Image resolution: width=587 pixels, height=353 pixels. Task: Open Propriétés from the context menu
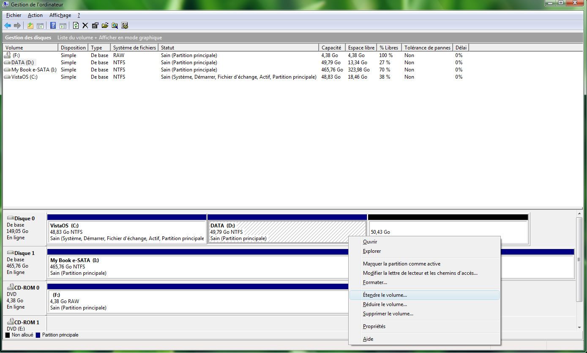424,326
